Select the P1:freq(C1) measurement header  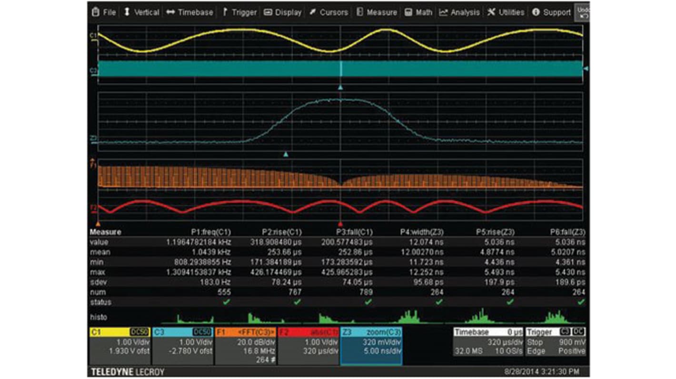(x=211, y=232)
